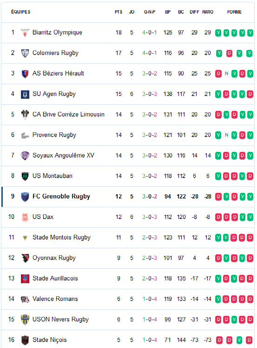Sort by DIFF column header
The height and width of the screenshot is (348, 257).
[x=194, y=12]
